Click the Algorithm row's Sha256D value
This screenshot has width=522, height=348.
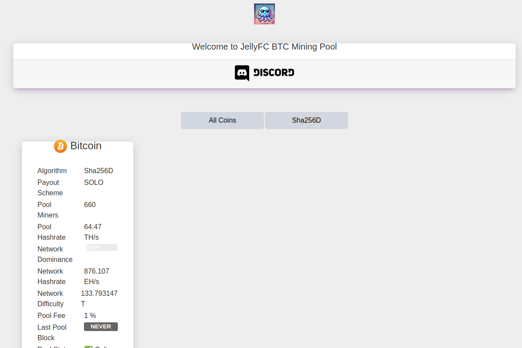[x=98, y=171]
